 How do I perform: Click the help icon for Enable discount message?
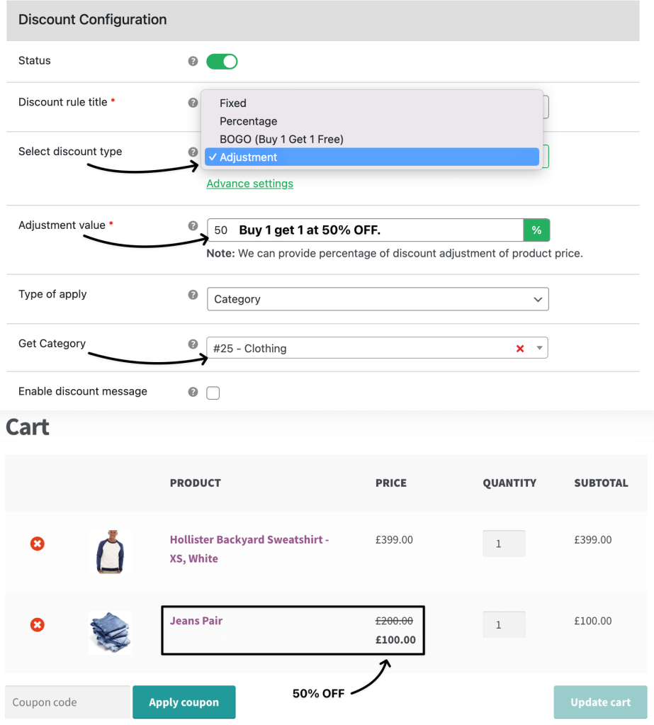(193, 392)
